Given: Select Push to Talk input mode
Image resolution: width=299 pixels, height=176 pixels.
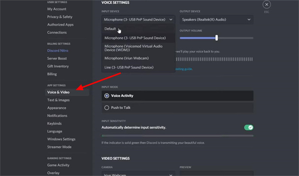Looking at the screenshot, I should [x=107, y=108].
